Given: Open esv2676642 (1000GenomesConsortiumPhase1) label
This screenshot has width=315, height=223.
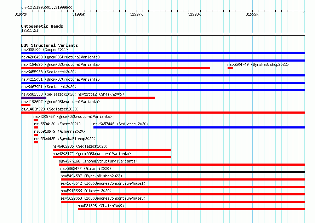Looking at the screenshot, I should pos(103,183).
